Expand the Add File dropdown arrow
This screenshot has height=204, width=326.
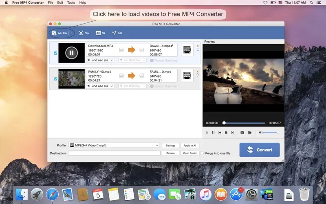pos(71,33)
